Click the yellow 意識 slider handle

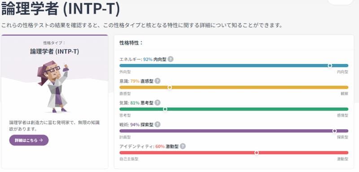click(170, 87)
